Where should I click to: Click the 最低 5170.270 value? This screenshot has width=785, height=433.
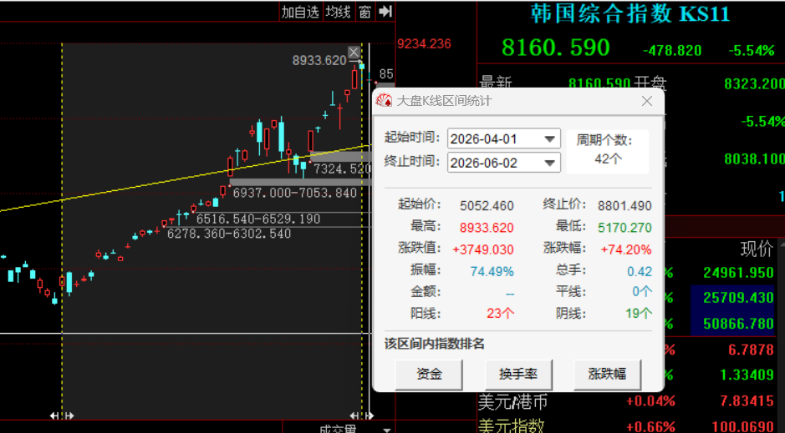[624, 228]
